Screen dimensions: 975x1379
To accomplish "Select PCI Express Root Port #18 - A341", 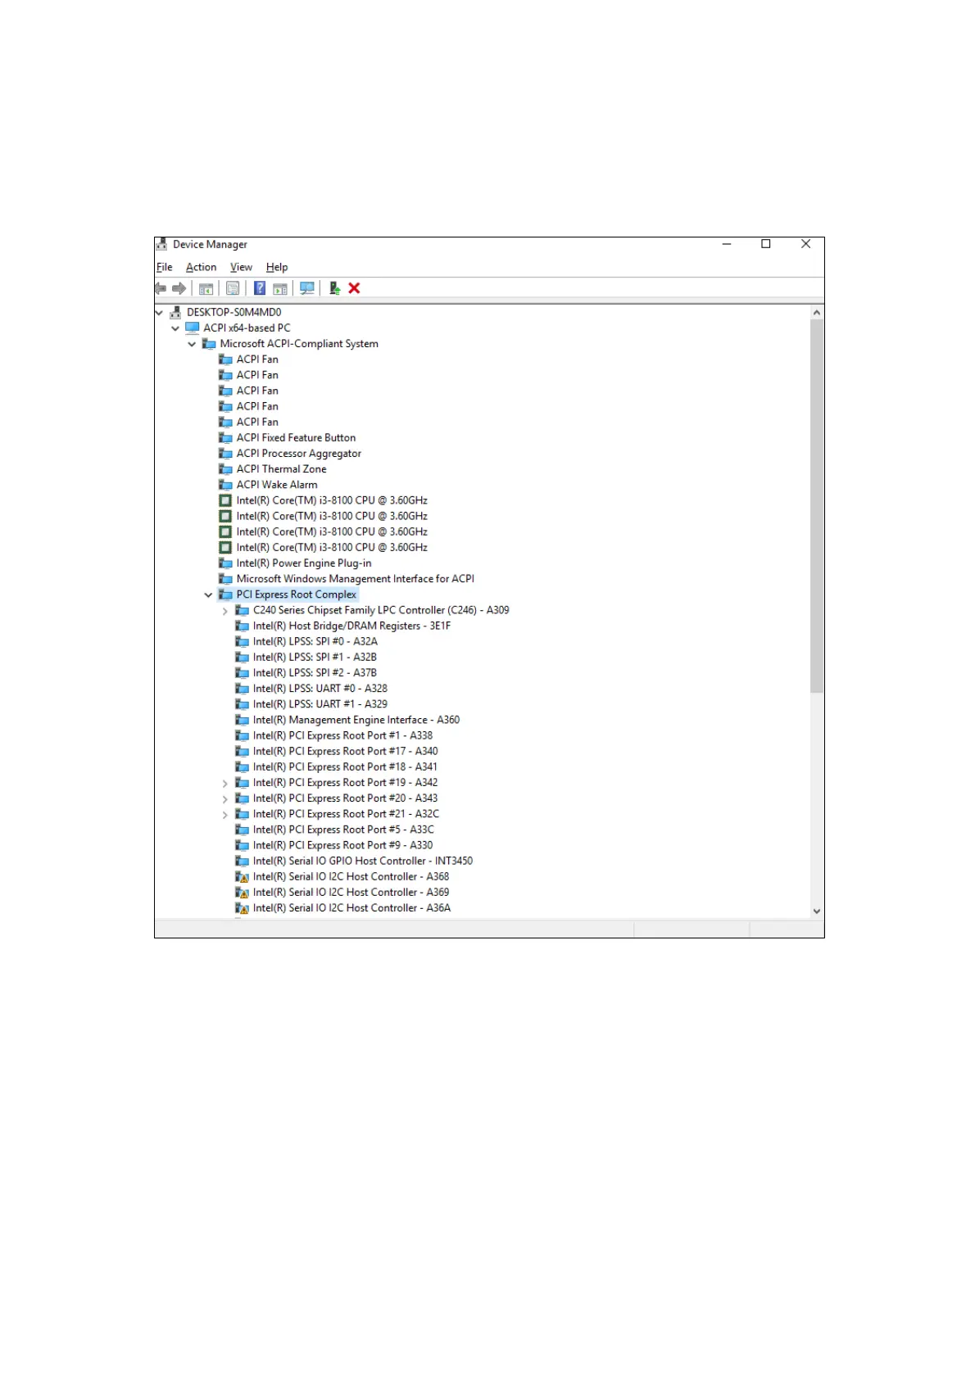I will pos(346,767).
